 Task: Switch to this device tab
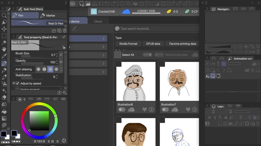[78, 21]
